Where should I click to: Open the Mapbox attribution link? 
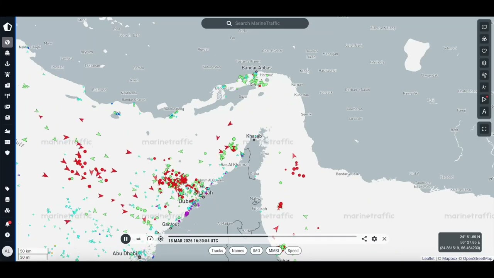pyautogui.click(x=450, y=259)
